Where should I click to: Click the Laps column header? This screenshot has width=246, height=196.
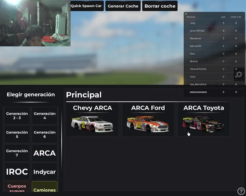click(223, 17)
